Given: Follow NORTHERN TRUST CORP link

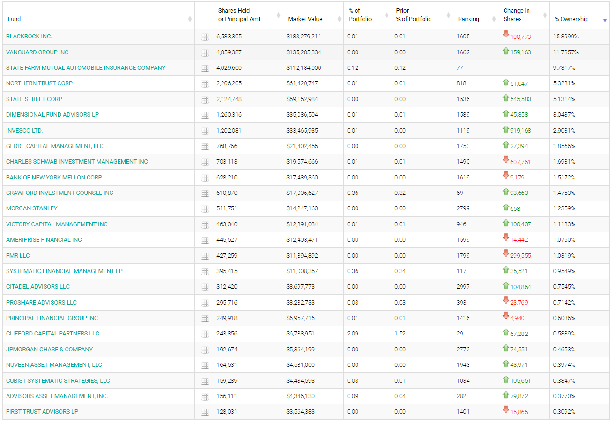Looking at the screenshot, I should 39,83.
